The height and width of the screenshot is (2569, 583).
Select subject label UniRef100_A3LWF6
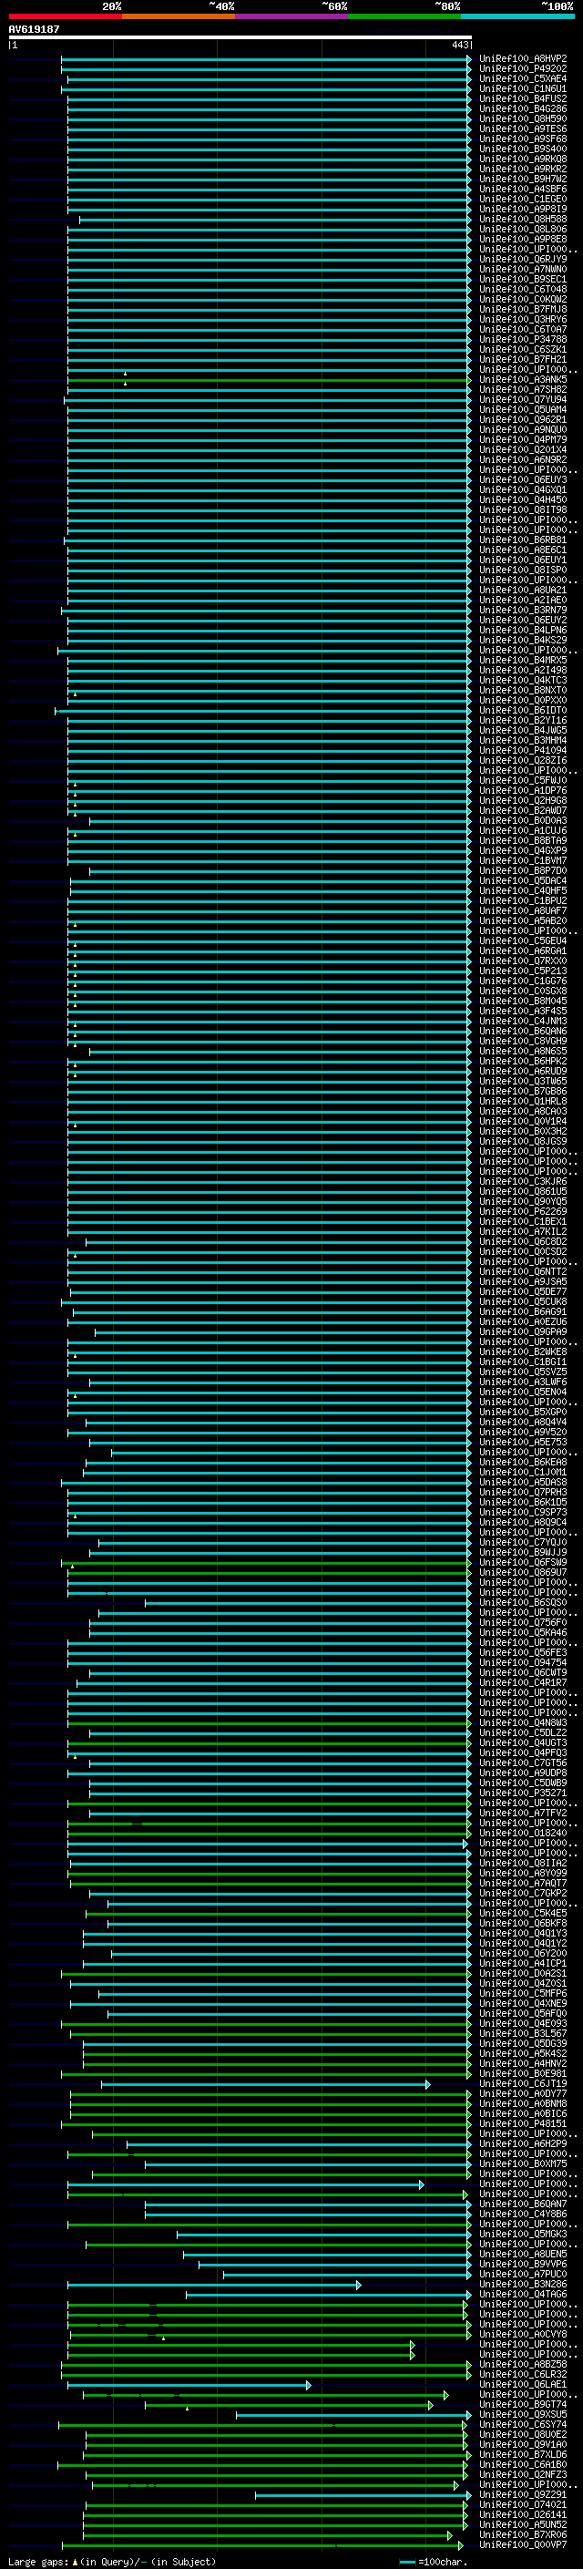point(522,1382)
